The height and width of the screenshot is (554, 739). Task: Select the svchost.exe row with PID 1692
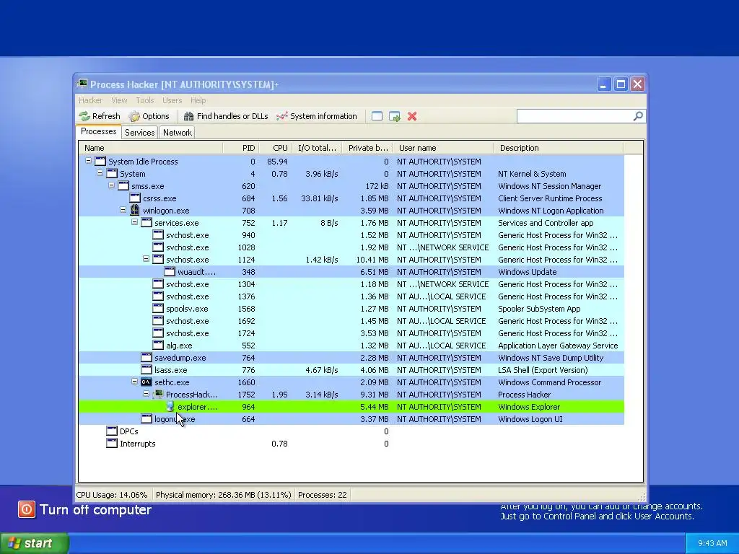(x=351, y=320)
